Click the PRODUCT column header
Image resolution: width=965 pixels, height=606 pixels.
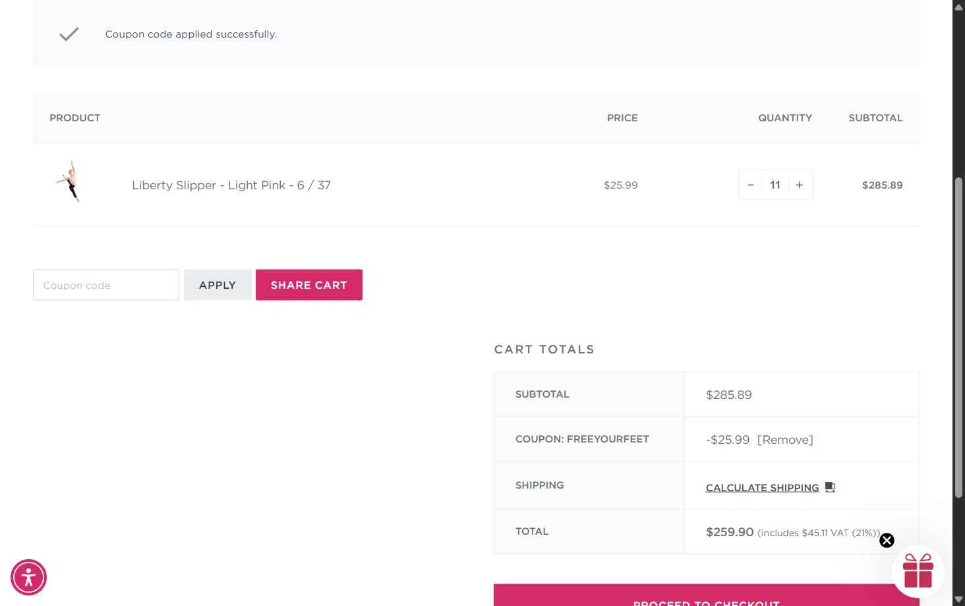[x=75, y=118]
